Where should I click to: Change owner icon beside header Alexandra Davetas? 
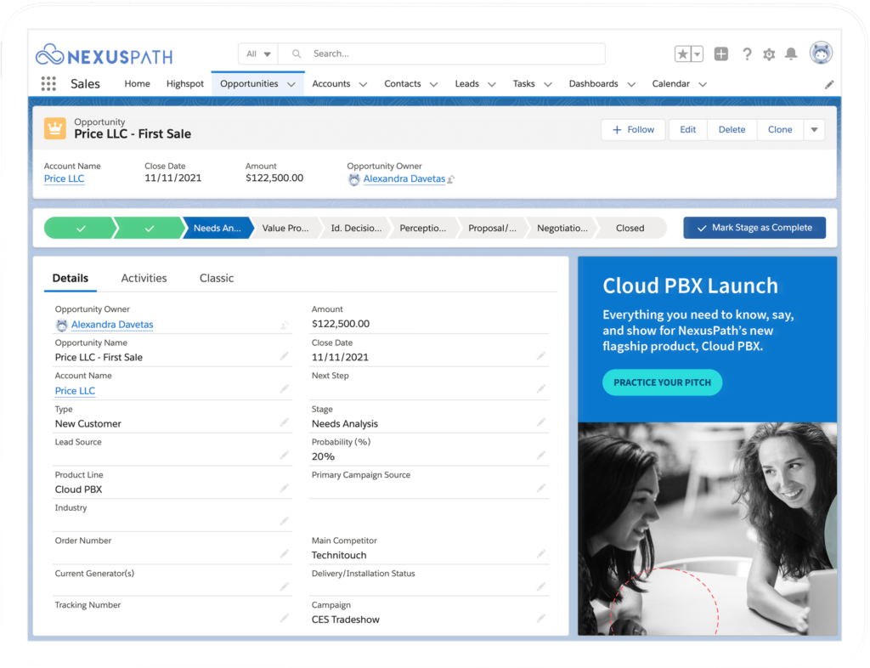coord(450,179)
